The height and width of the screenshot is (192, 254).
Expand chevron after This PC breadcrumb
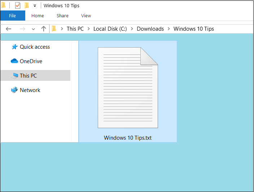pyautogui.click(x=89, y=29)
